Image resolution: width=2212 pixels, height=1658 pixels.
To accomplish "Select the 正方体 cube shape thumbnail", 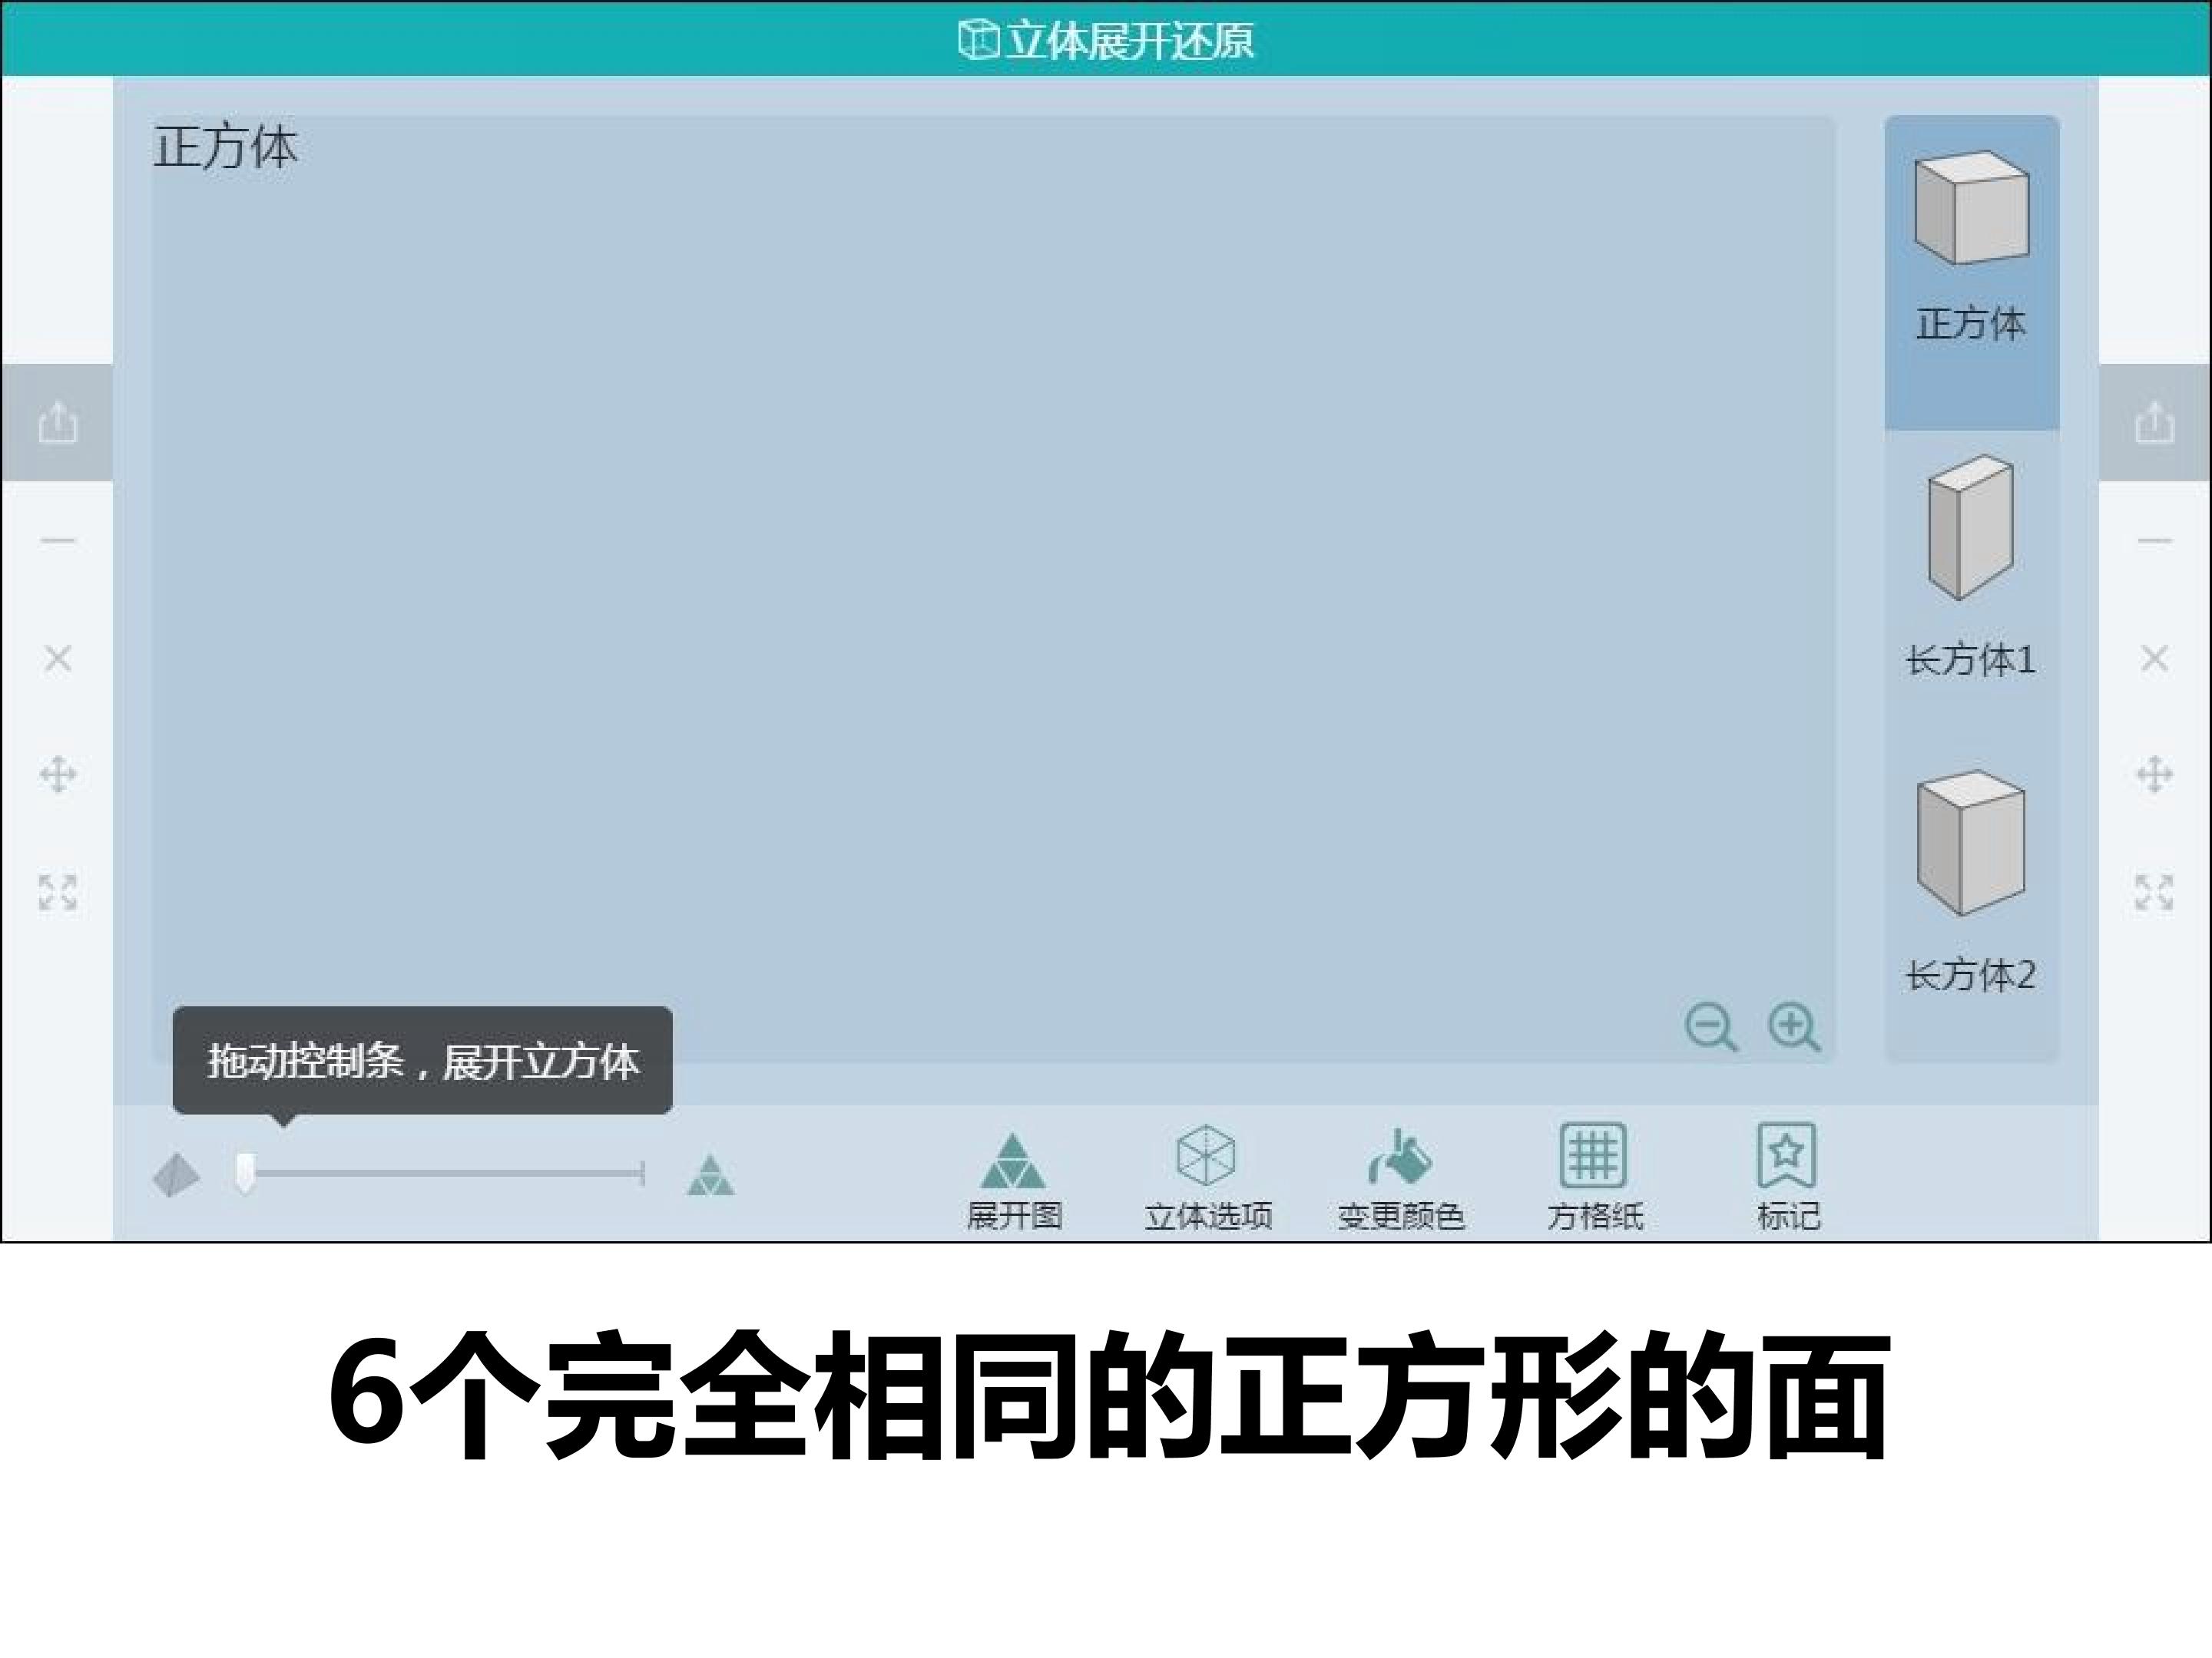I will coord(1971,208).
